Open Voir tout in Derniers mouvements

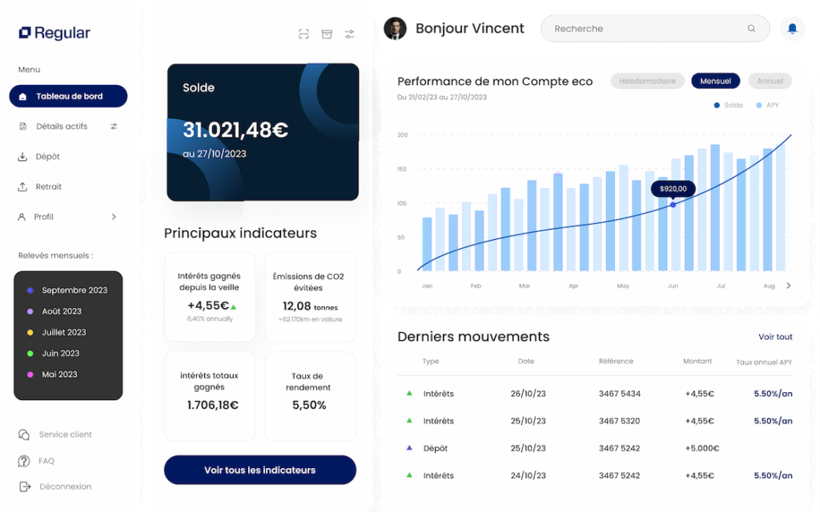[x=774, y=337]
